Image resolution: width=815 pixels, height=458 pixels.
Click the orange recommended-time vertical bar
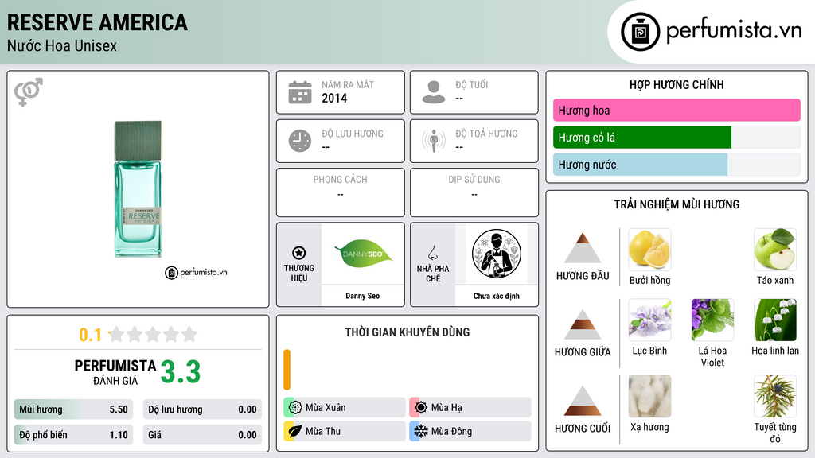[x=287, y=370]
